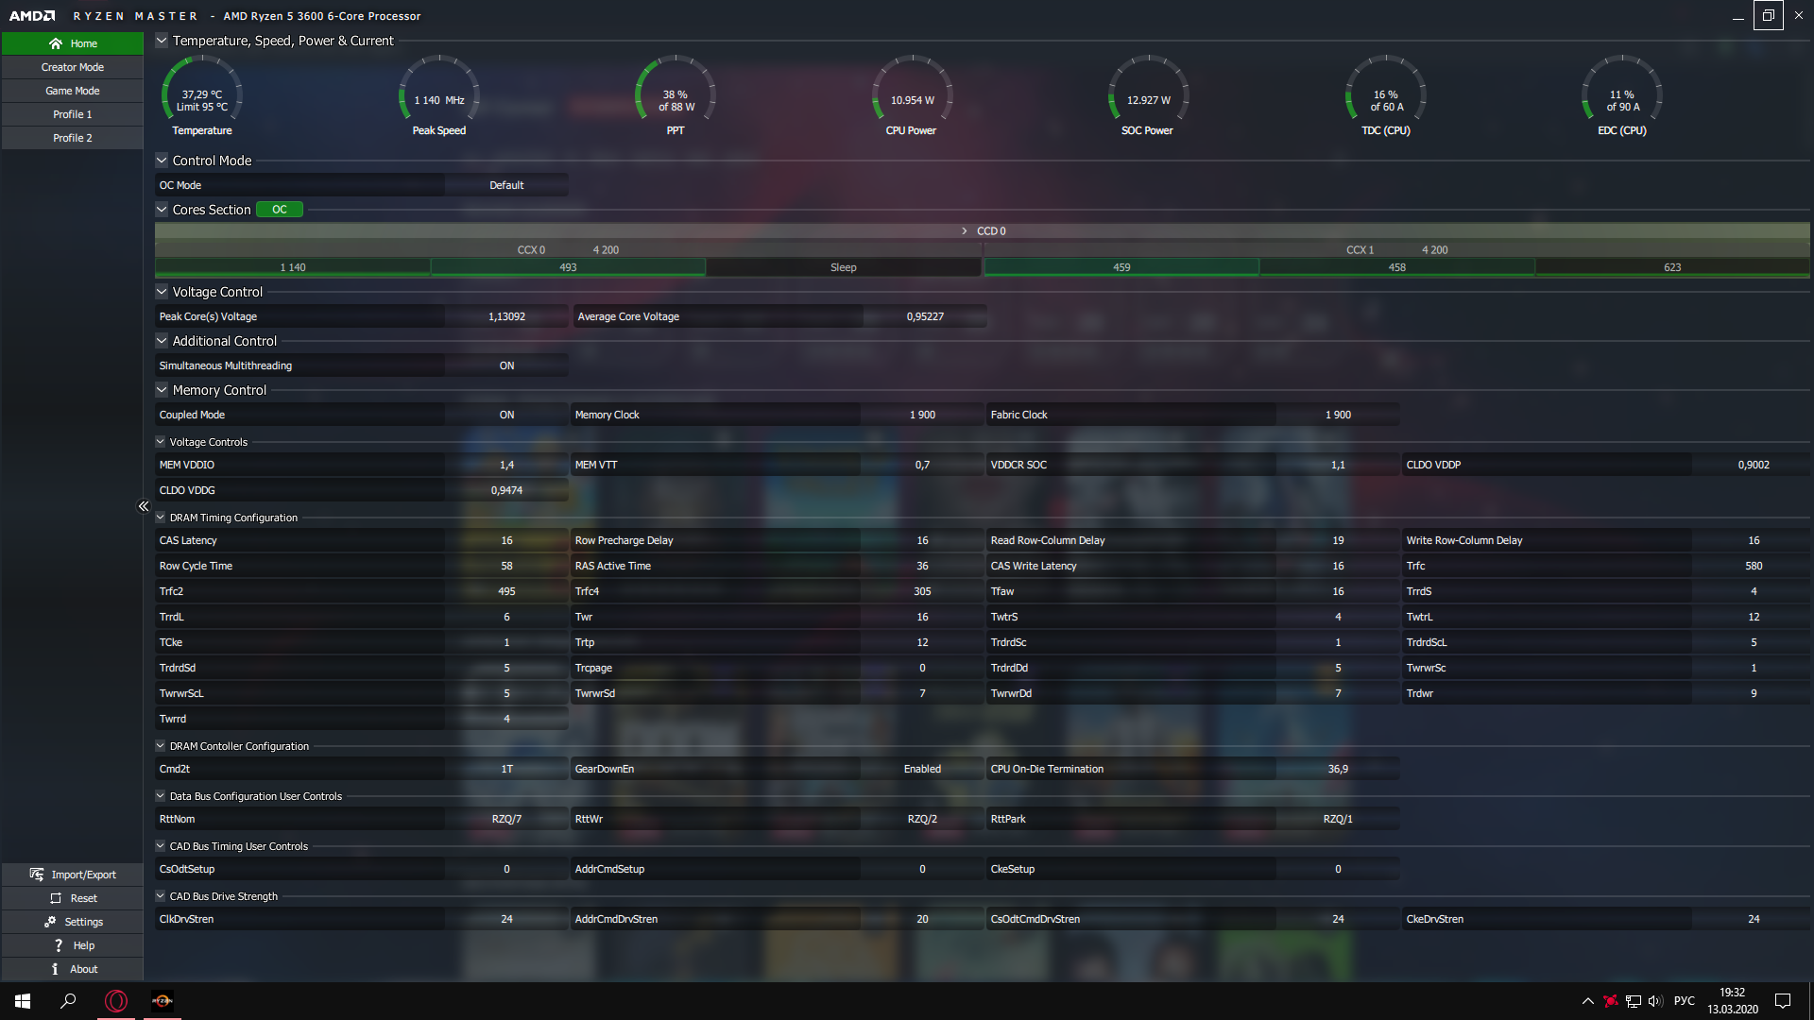Collapse Temperature, Speed, Power & Current section

tap(162, 41)
